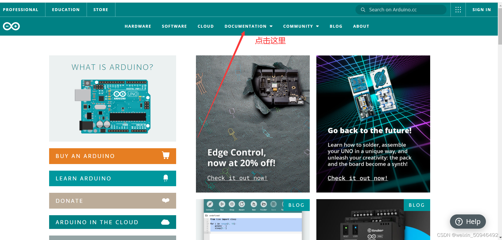Screen dimensions: 502x240
Task: Click the BLOG label on the Finder card
Action: tap(417, 205)
